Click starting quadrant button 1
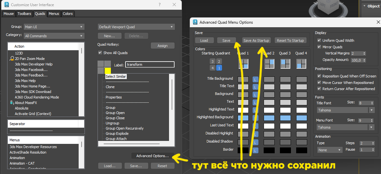This screenshot has height=174, width=381. point(219,68)
